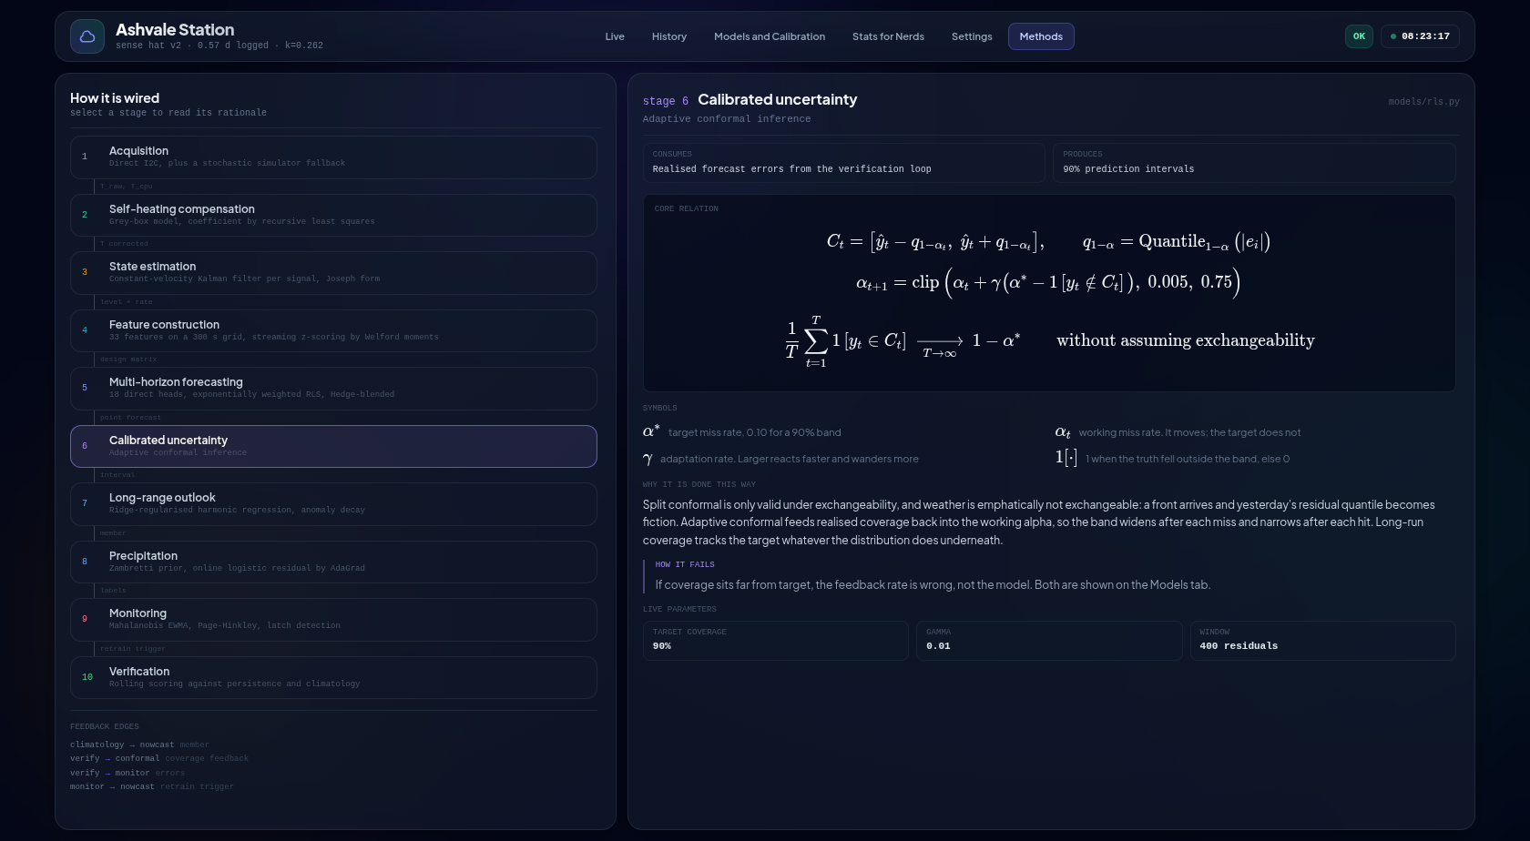
Task: Click the OK status badge
Action: 1359,36
